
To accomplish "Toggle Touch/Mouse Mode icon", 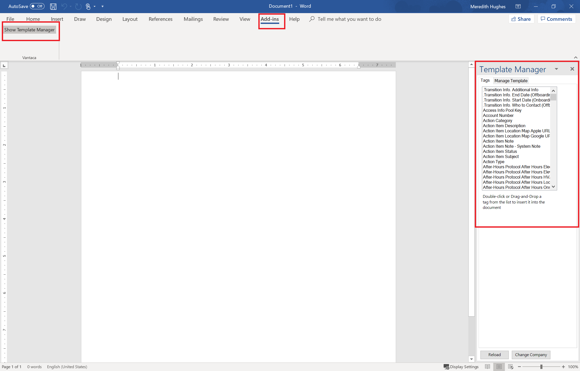I will (x=88, y=6).
